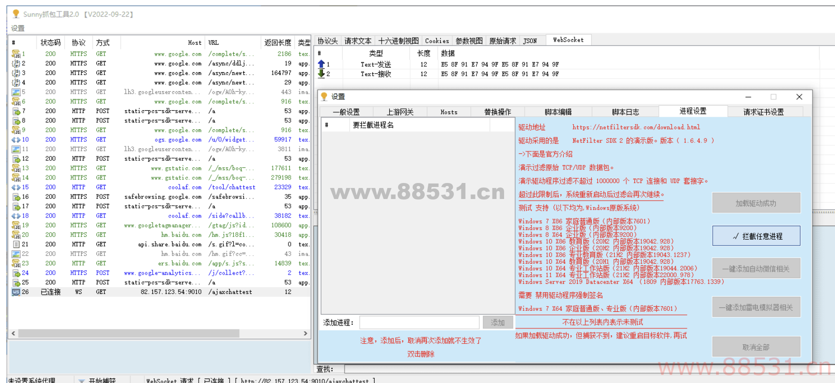Select the image icon of request row 11
This screenshot has height=383, width=835.
coord(16,149)
